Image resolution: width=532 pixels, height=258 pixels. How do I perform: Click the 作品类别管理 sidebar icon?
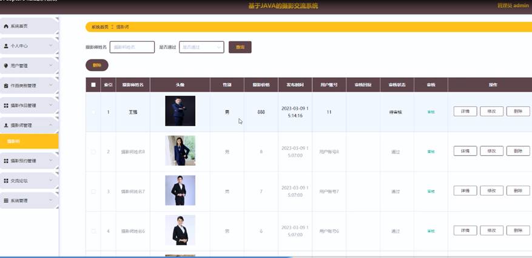tap(6, 86)
